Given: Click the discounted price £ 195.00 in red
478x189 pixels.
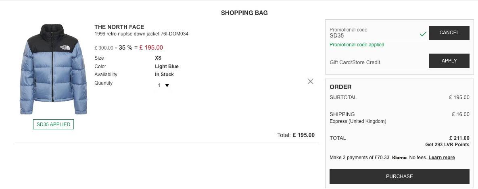Looking at the screenshot, I should point(151,48).
